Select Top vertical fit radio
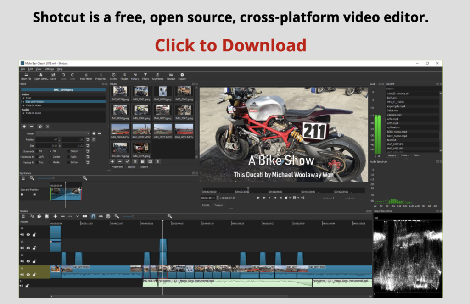 pos(38,162)
